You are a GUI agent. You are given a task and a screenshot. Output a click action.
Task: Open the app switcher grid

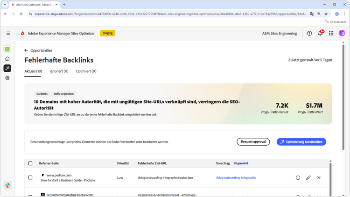pyautogui.click(x=331, y=33)
